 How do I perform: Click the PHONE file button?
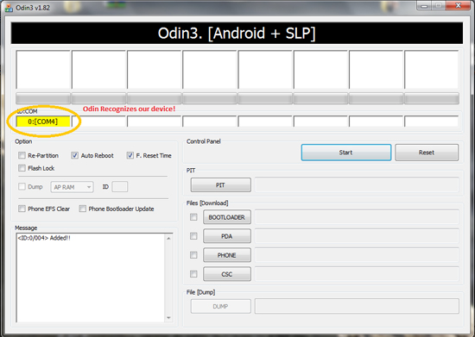pyautogui.click(x=227, y=255)
